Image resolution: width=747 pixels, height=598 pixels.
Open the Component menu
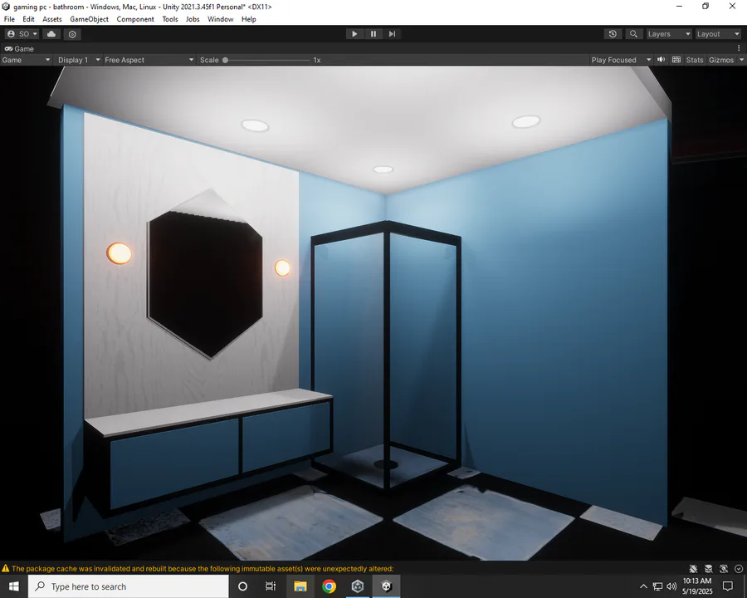[135, 19]
